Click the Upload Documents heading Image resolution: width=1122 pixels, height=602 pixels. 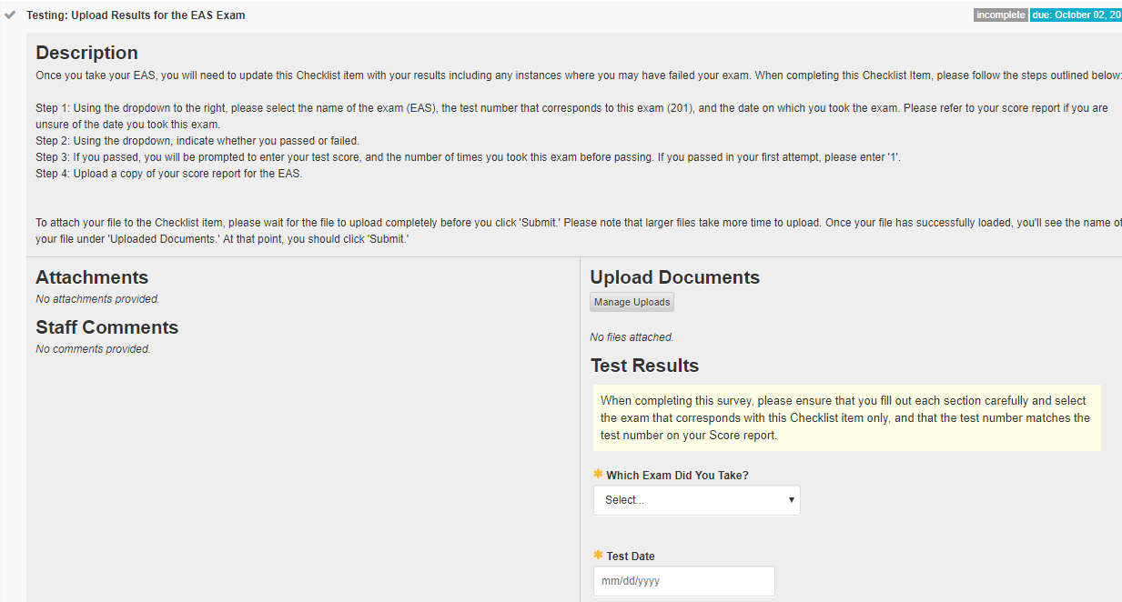tap(674, 277)
